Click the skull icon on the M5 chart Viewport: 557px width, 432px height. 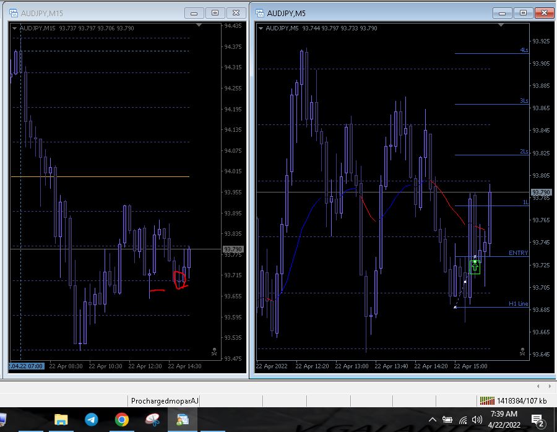click(523, 352)
